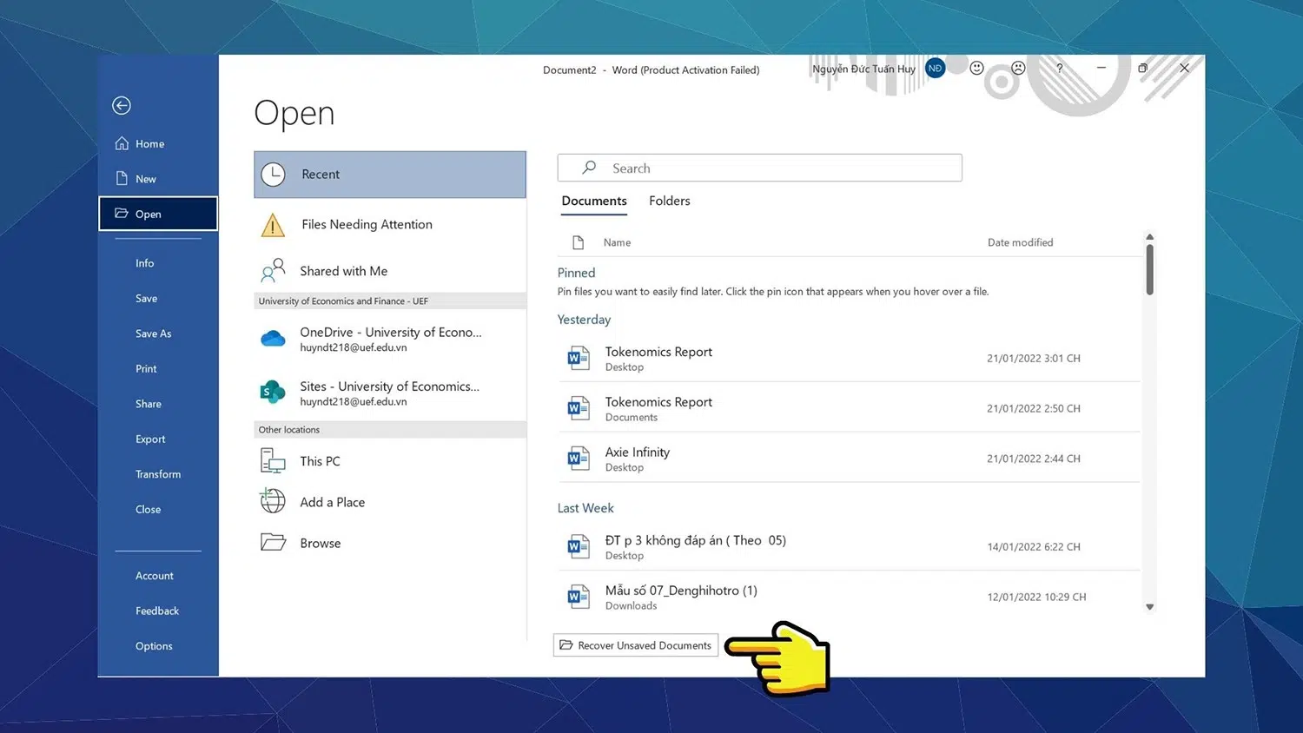Click This PC label
The width and height of the screenshot is (1303, 733).
(320, 461)
